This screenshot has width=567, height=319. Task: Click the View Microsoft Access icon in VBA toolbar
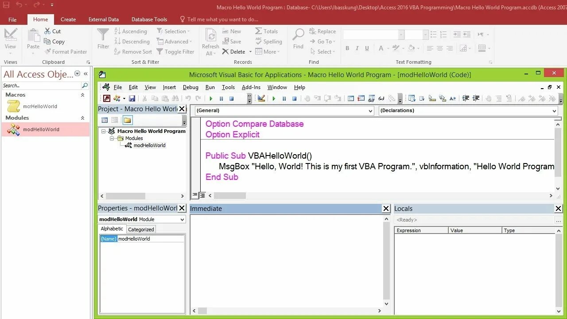click(106, 98)
